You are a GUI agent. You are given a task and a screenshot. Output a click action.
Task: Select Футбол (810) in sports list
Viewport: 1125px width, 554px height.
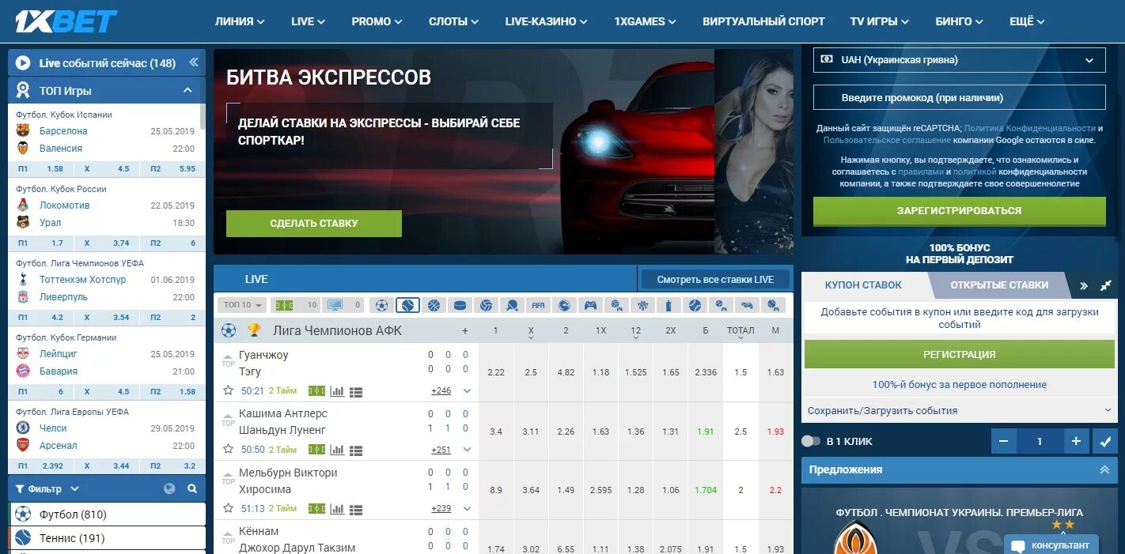pyautogui.click(x=107, y=514)
